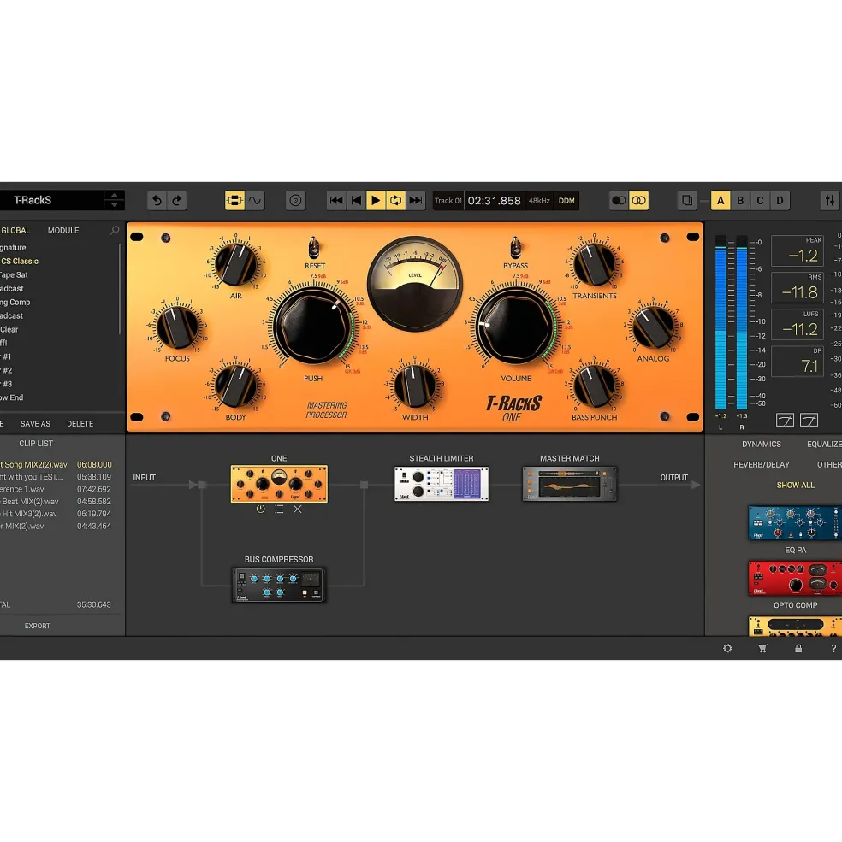Click the ANALOG knob
Screen dimensions: 842x842
653,327
